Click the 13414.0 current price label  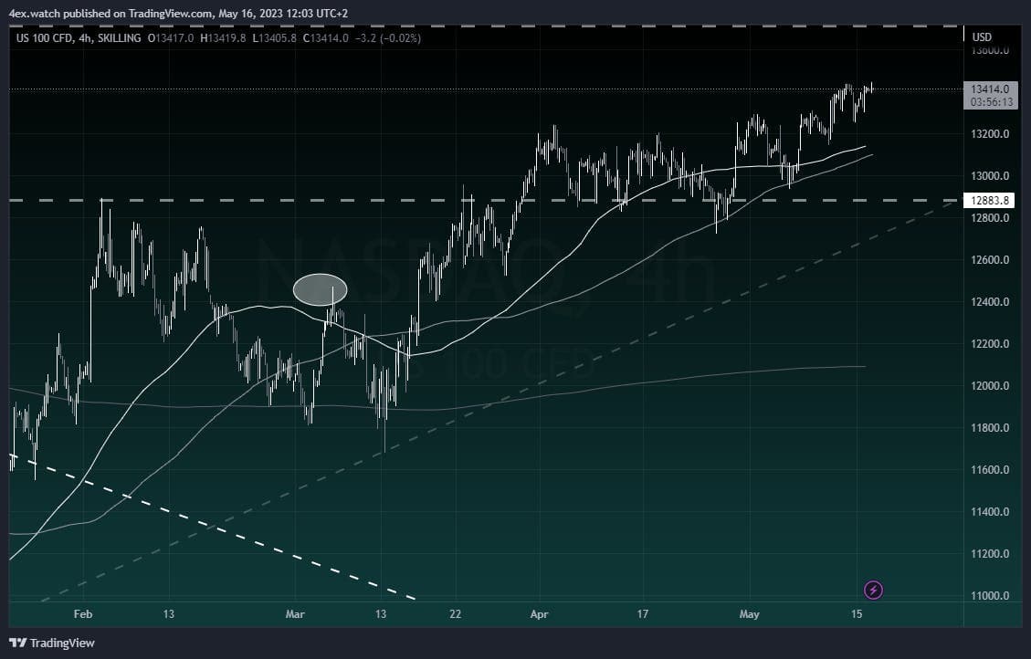(x=990, y=89)
